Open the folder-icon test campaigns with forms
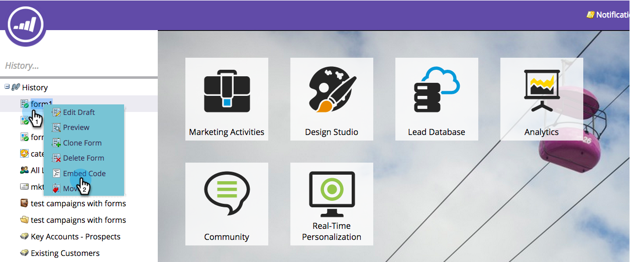This screenshot has width=630, height=262. 78,220
